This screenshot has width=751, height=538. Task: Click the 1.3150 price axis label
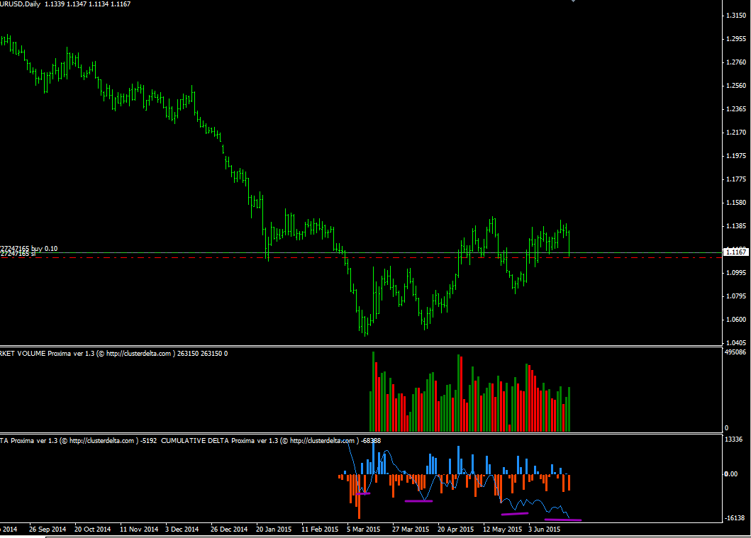point(736,16)
